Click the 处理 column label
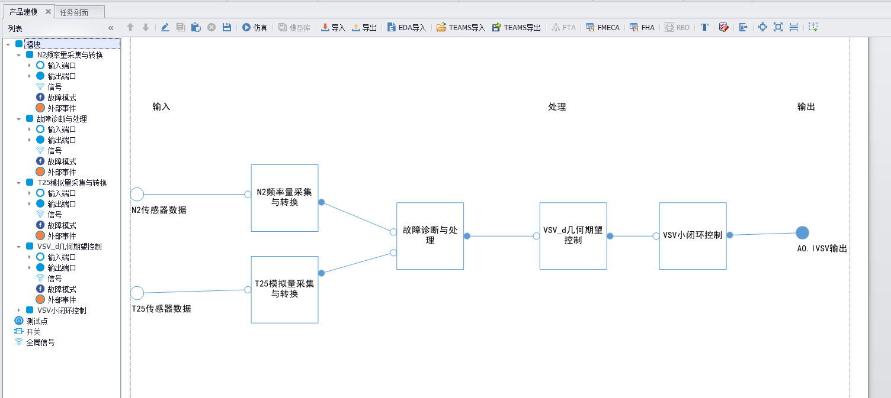This screenshot has height=398, width=891. 557,107
